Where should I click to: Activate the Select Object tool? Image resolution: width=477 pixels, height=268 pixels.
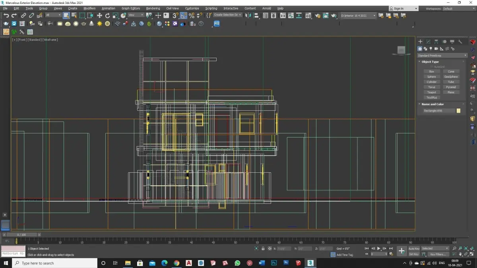[66, 15]
